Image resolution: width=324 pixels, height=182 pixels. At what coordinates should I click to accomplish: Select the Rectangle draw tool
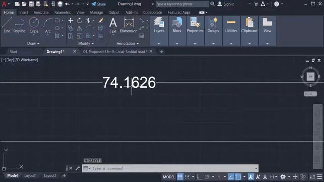(57, 20)
